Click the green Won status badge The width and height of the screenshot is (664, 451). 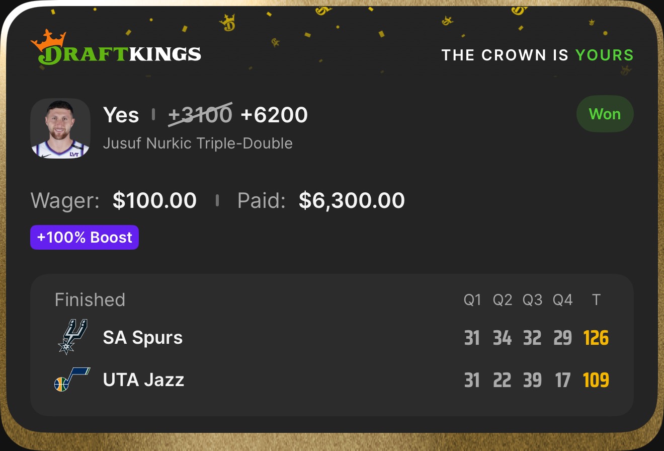[605, 114]
